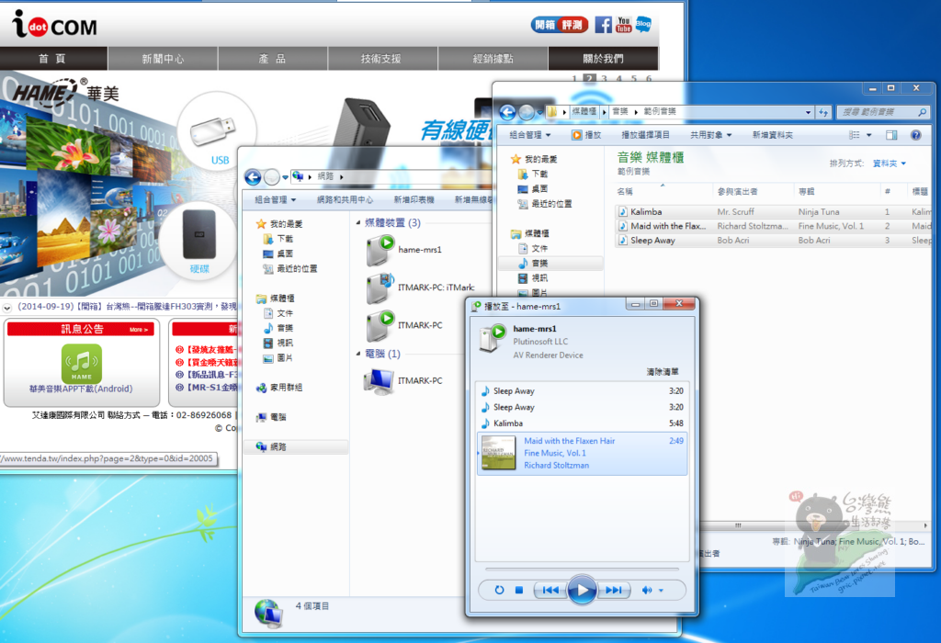This screenshot has height=643, width=941.
Task: Open the About Us tab on website
Action: point(603,58)
